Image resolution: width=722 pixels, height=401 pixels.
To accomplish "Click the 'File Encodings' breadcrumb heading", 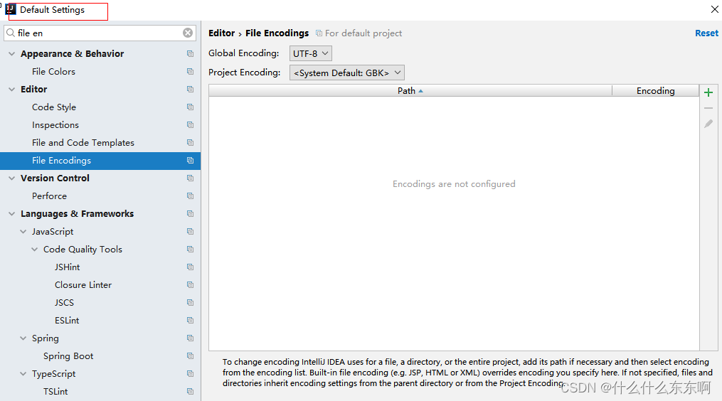I will click(277, 33).
